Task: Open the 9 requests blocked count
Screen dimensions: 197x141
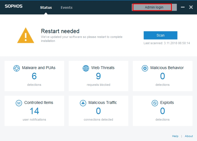Action: point(98,76)
